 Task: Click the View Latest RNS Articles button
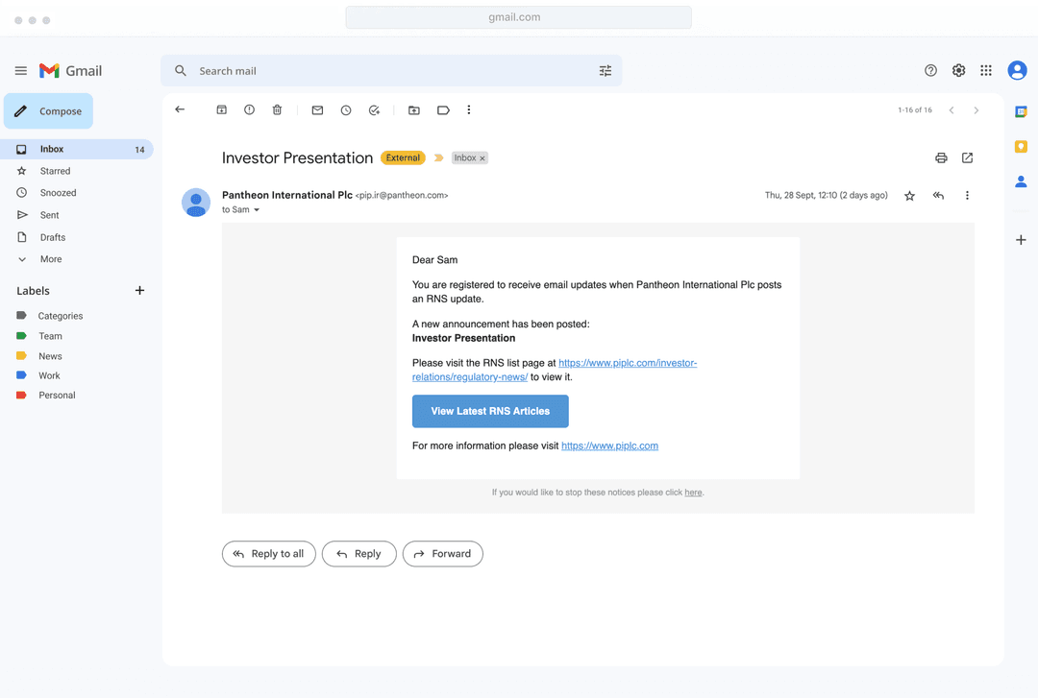tap(490, 411)
